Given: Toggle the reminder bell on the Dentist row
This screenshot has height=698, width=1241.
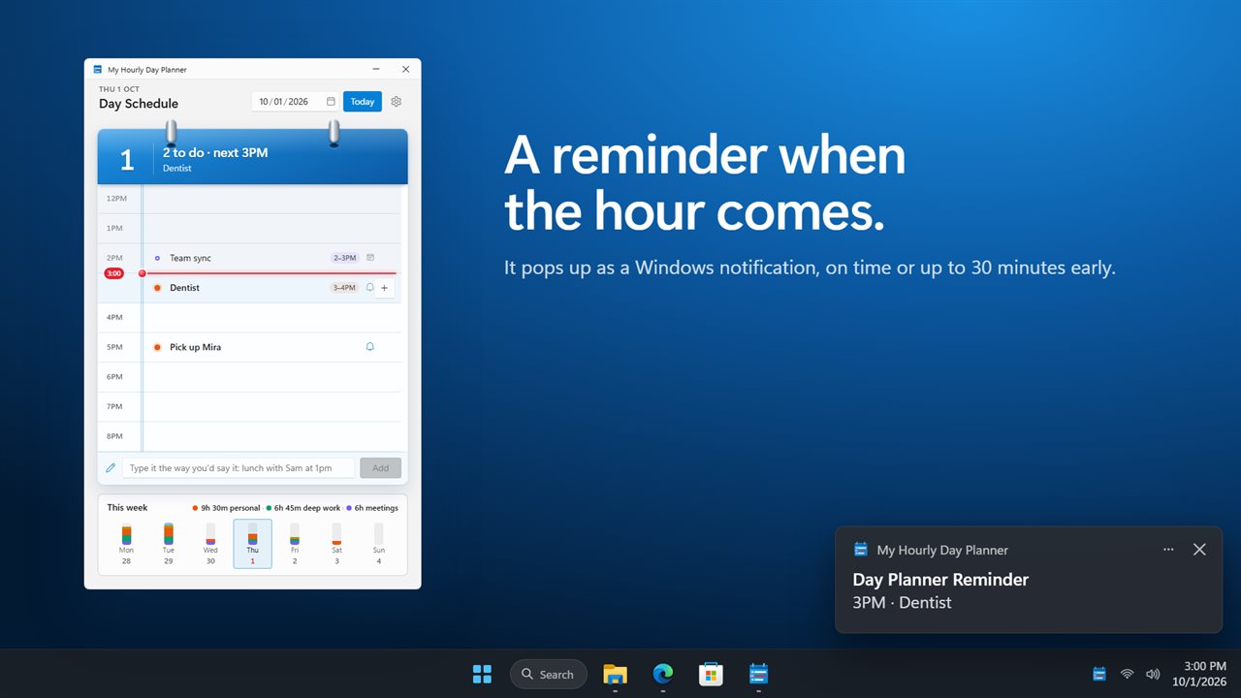Looking at the screenshot, I should tap(369, 288).
